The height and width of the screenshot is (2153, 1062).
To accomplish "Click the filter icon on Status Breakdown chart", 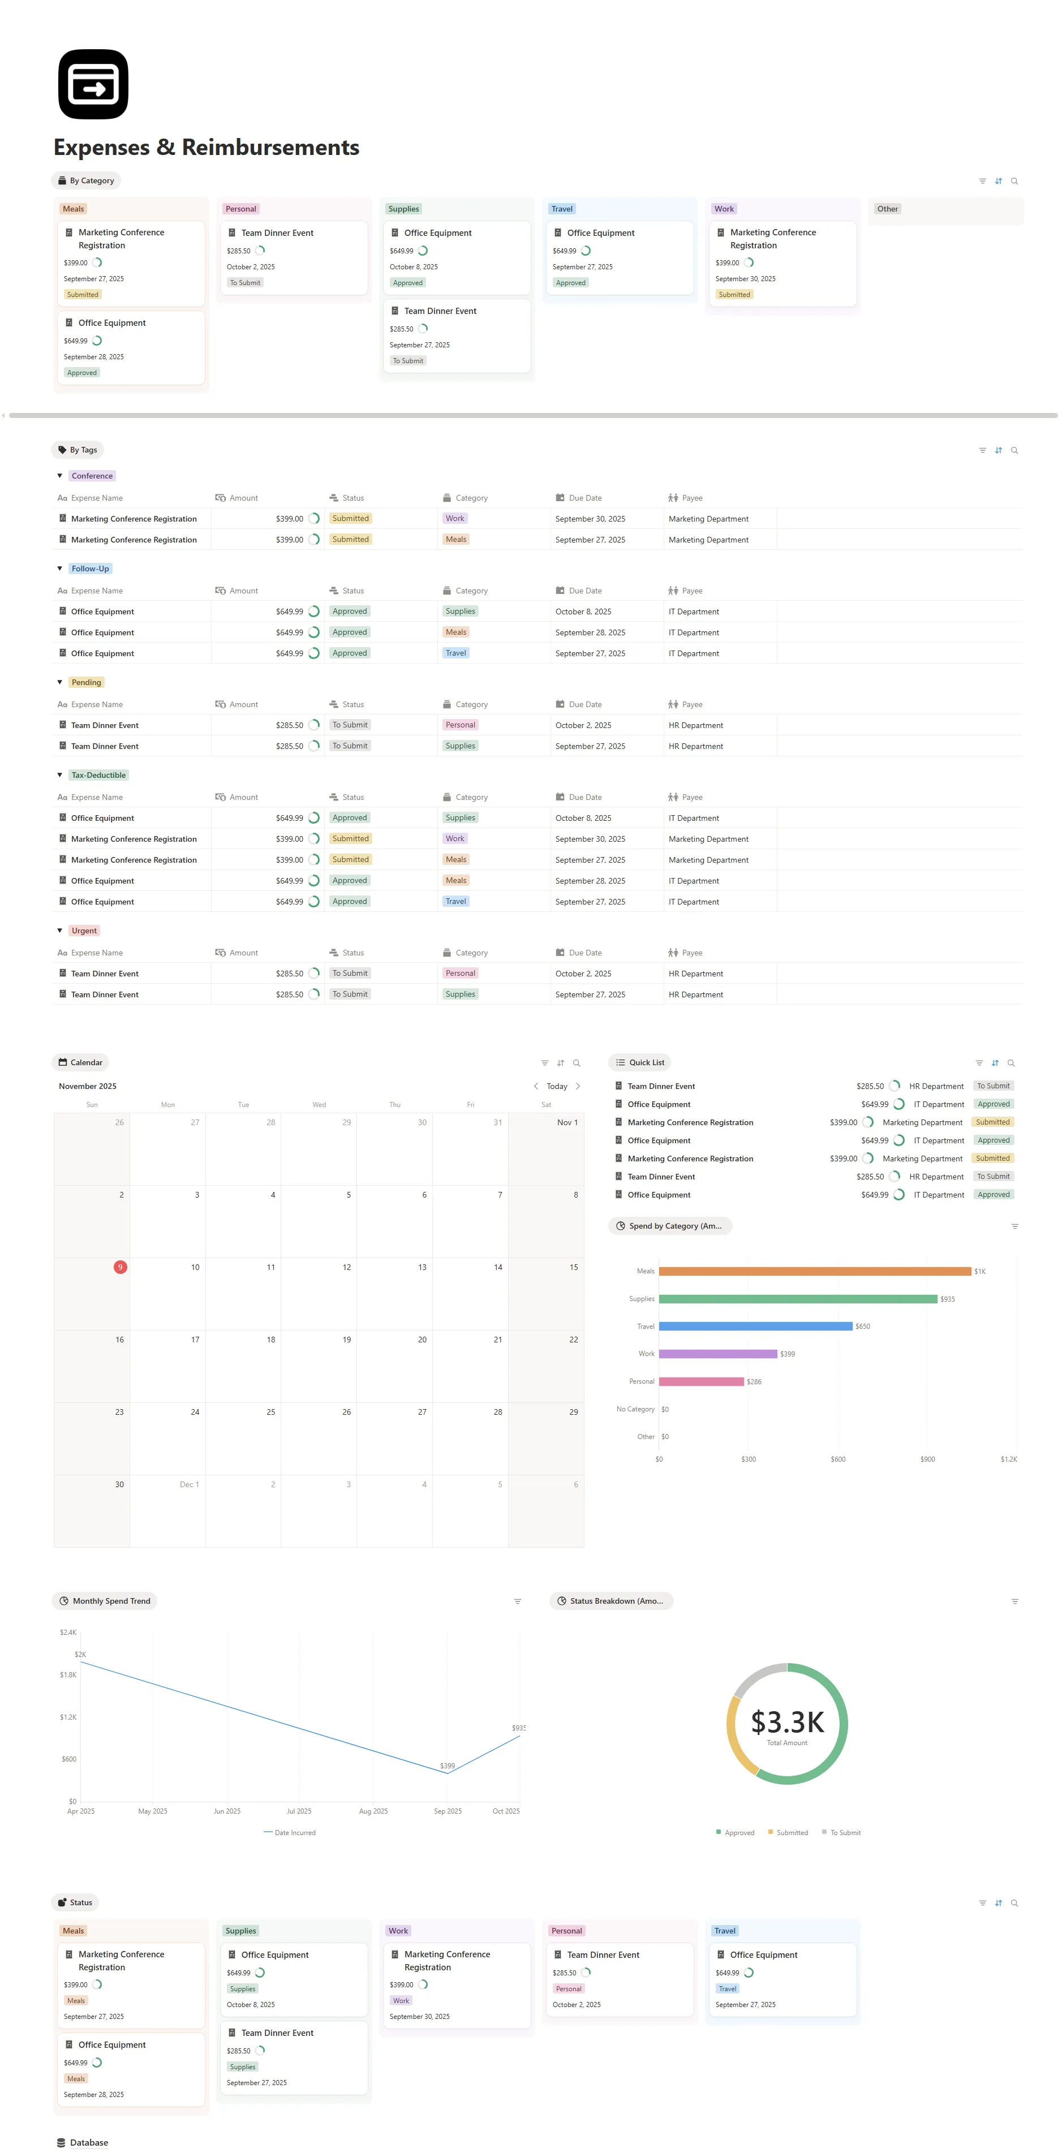I will click(1015, 1600).
